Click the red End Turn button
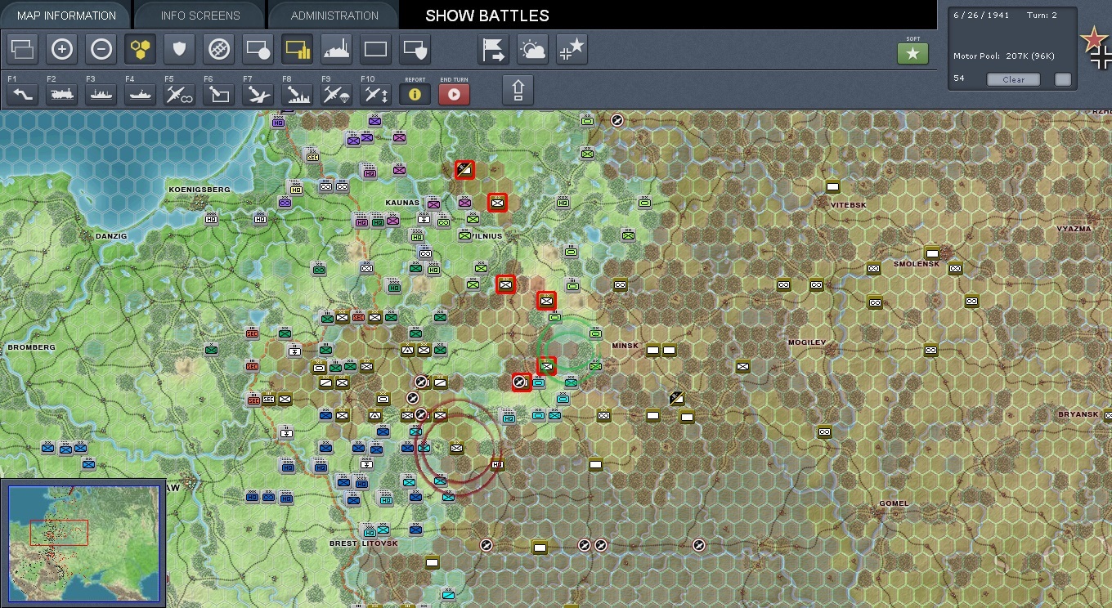 click(x=454, y=94)
